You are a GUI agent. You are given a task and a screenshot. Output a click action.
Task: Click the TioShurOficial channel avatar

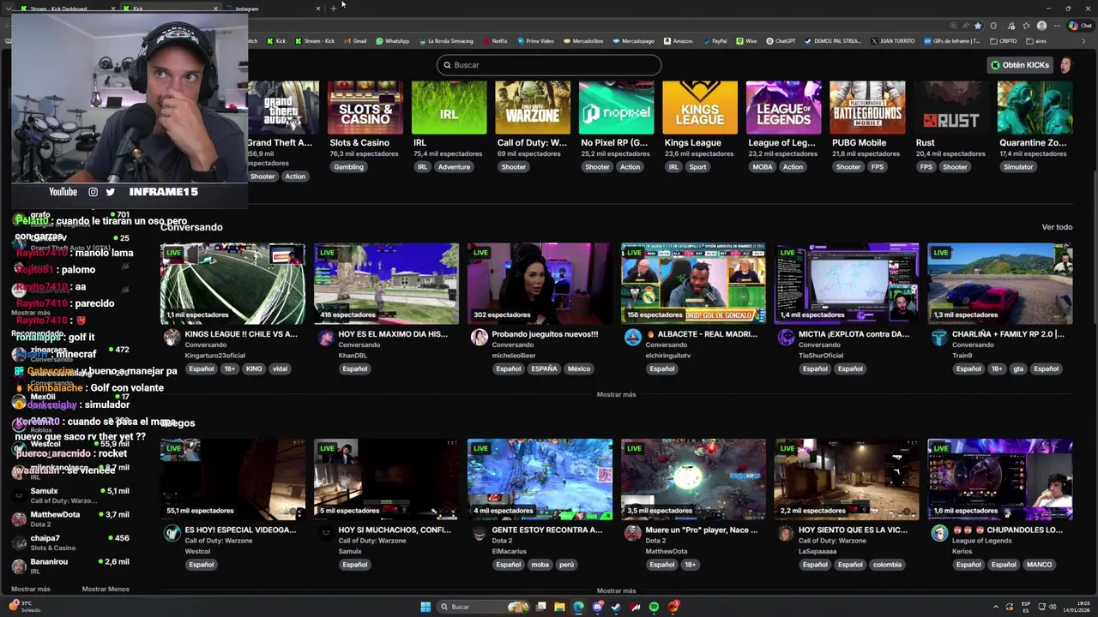(786, 338)
